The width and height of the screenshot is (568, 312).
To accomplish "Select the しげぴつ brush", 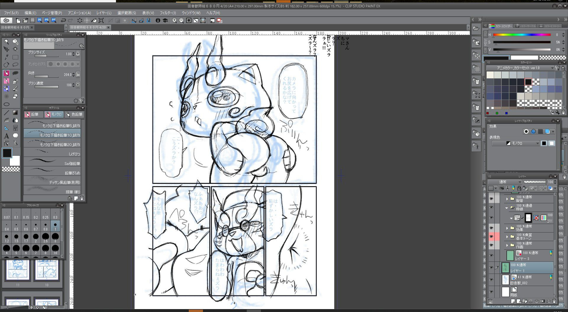I will 52,152.
